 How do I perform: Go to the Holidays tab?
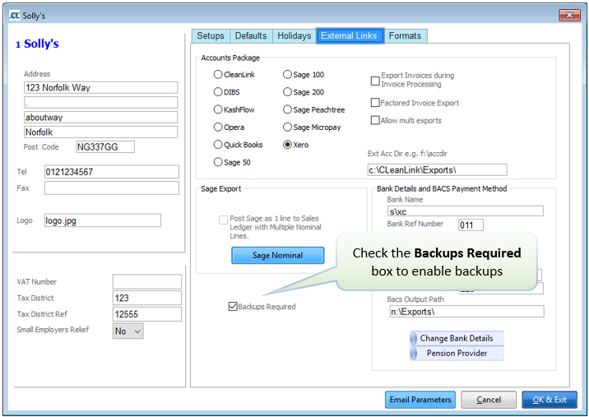(x=294, y=35)
